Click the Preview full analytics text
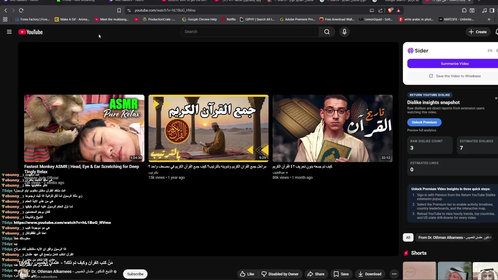498x280 pixels. coord(422,130)
